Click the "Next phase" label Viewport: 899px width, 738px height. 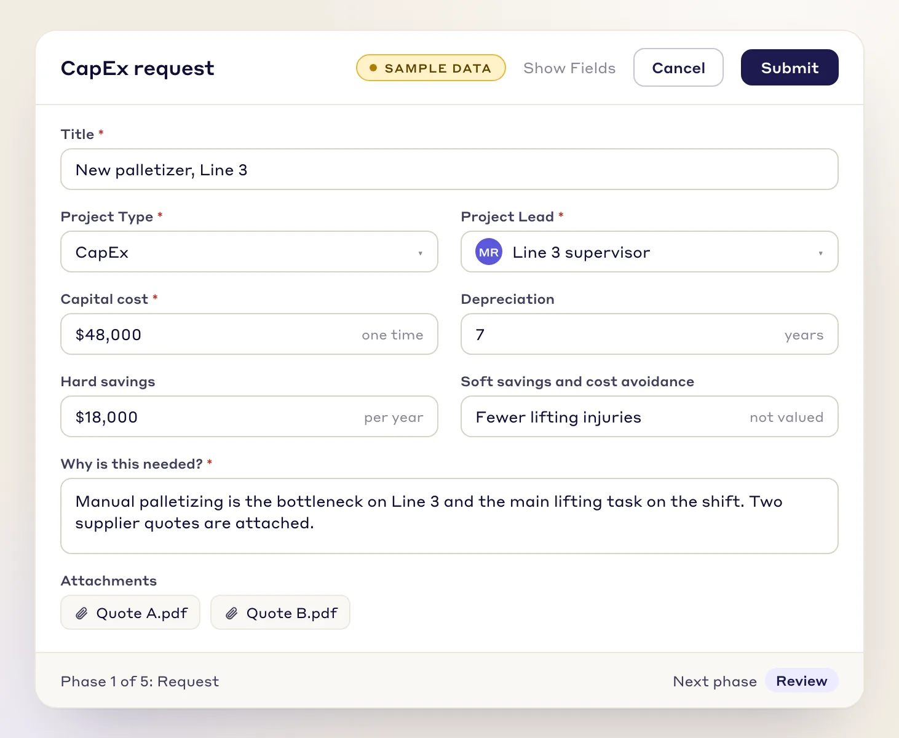tap(715, 681)
